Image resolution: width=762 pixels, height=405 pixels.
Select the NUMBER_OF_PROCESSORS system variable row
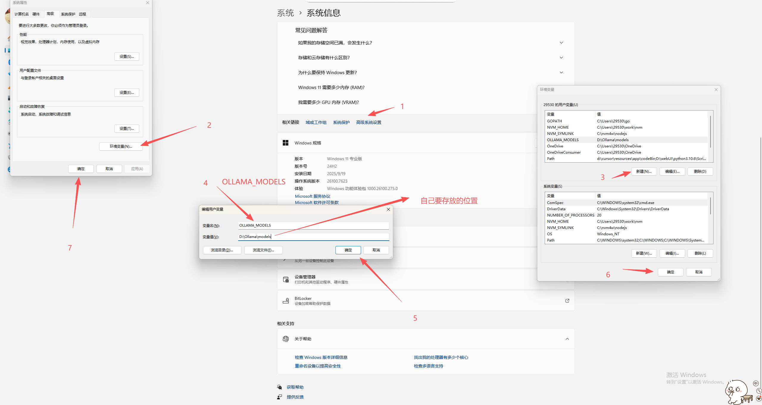[x=626, y=215]
